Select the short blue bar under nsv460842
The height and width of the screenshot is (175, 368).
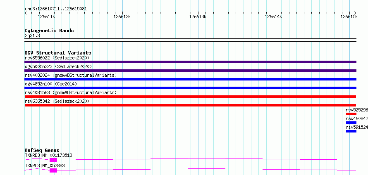click(351, 123)
